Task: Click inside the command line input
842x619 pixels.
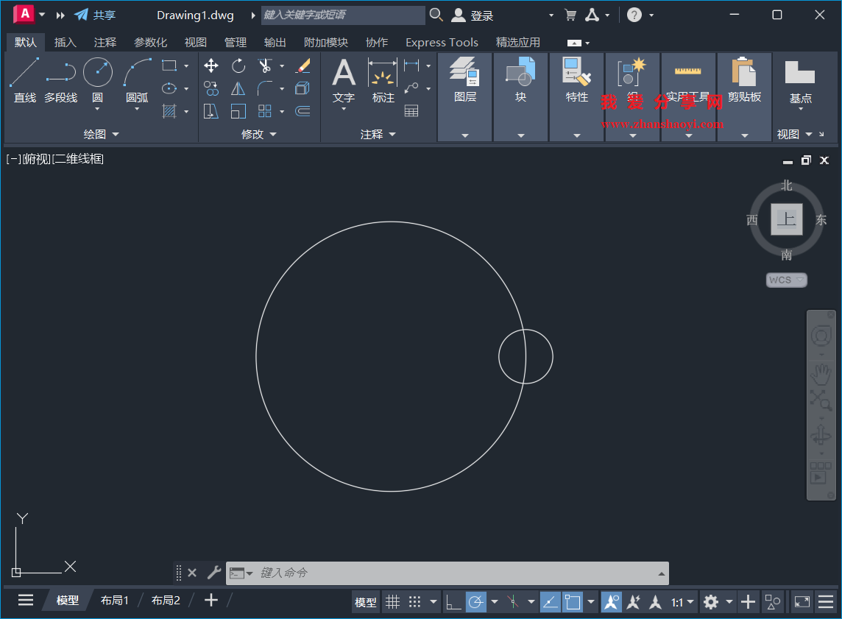Action: coord(442,573)
